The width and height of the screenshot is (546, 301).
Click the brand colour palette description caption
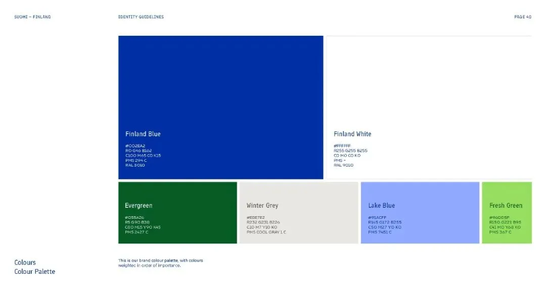pyautogui.click(x=161, y=263)
